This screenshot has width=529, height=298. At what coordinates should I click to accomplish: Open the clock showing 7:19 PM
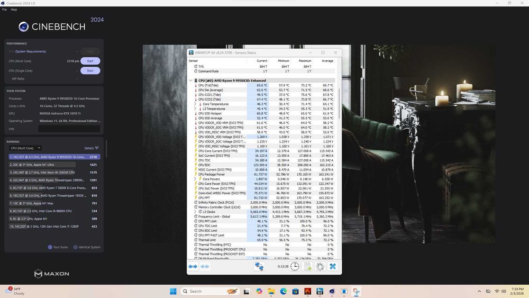pos(517,291)
